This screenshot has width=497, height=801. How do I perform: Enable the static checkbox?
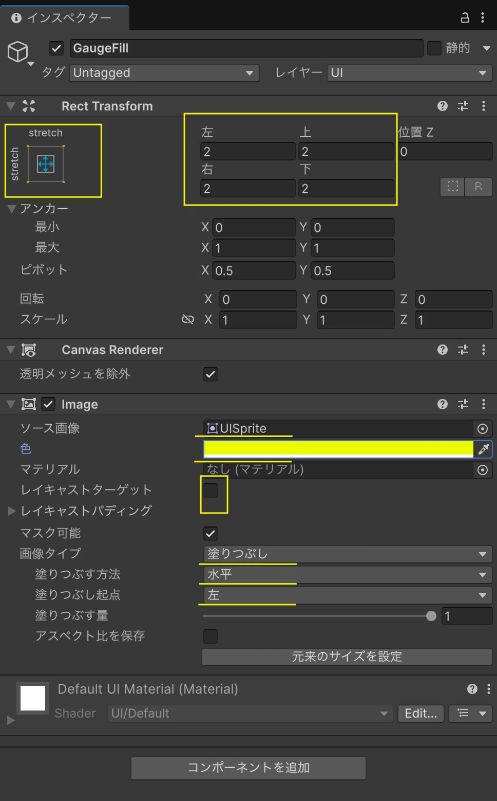pos(434,48)
